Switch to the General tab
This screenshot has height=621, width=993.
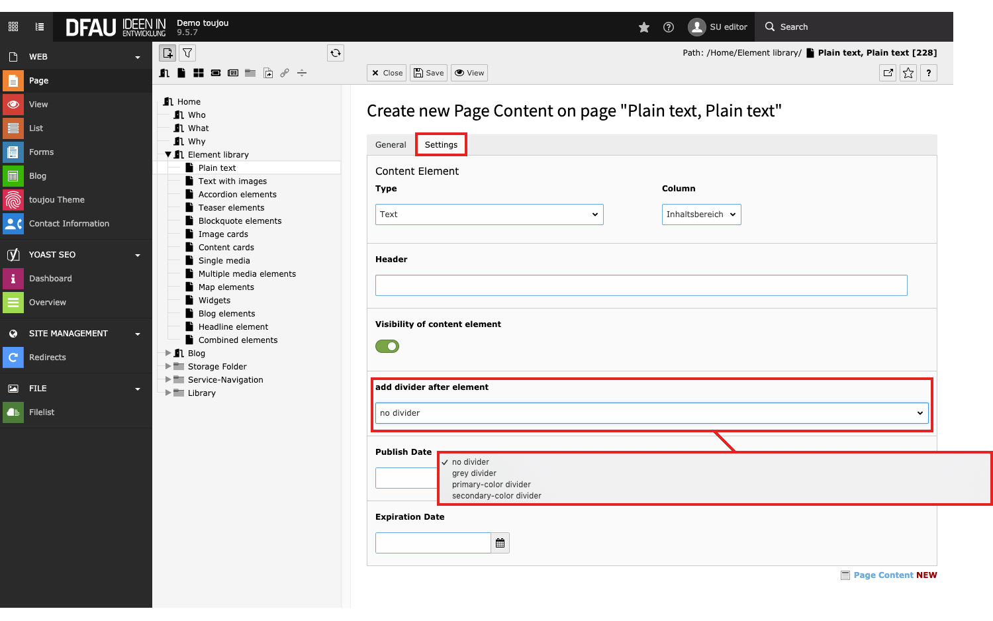pos(391,145)
